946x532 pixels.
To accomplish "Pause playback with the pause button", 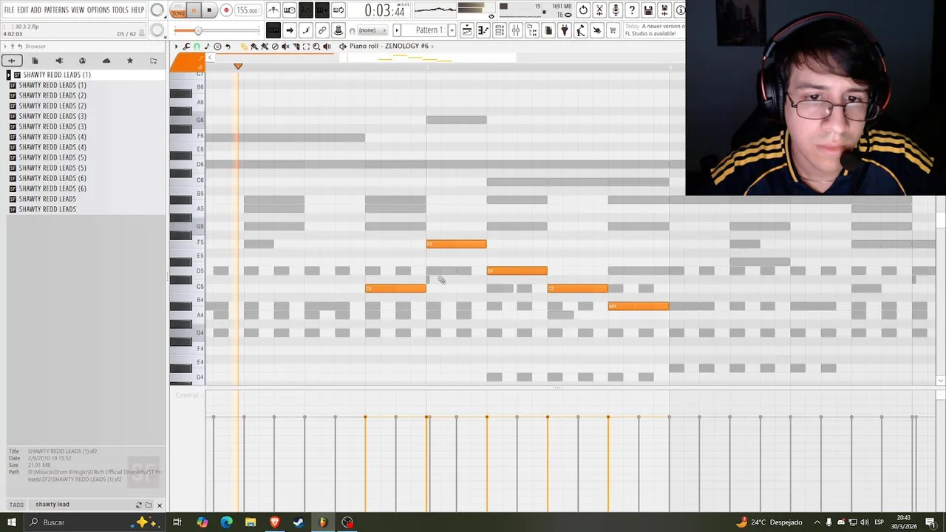I will 194,10.
